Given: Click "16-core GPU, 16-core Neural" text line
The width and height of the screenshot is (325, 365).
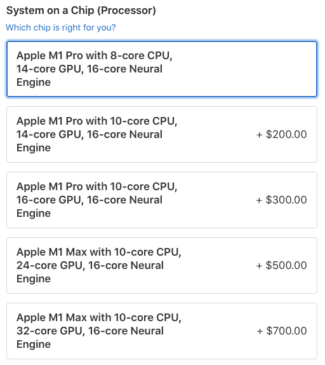Looking at the screenshot, I should (x=90, y=200).
